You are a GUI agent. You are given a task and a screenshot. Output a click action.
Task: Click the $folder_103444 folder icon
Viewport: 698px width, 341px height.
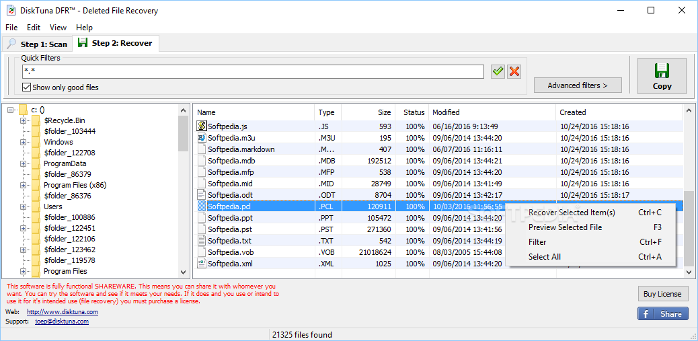tap(36, 131)
